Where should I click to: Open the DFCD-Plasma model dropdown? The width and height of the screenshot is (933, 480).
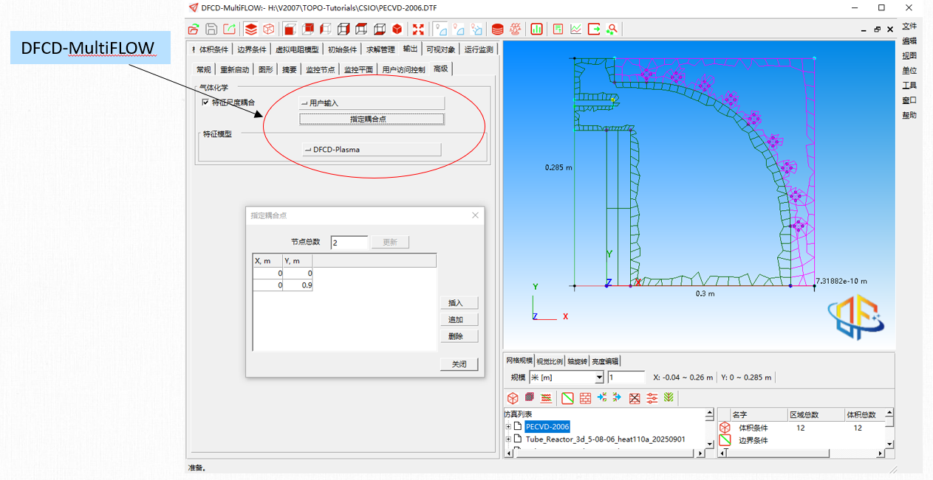click(372, 150)
